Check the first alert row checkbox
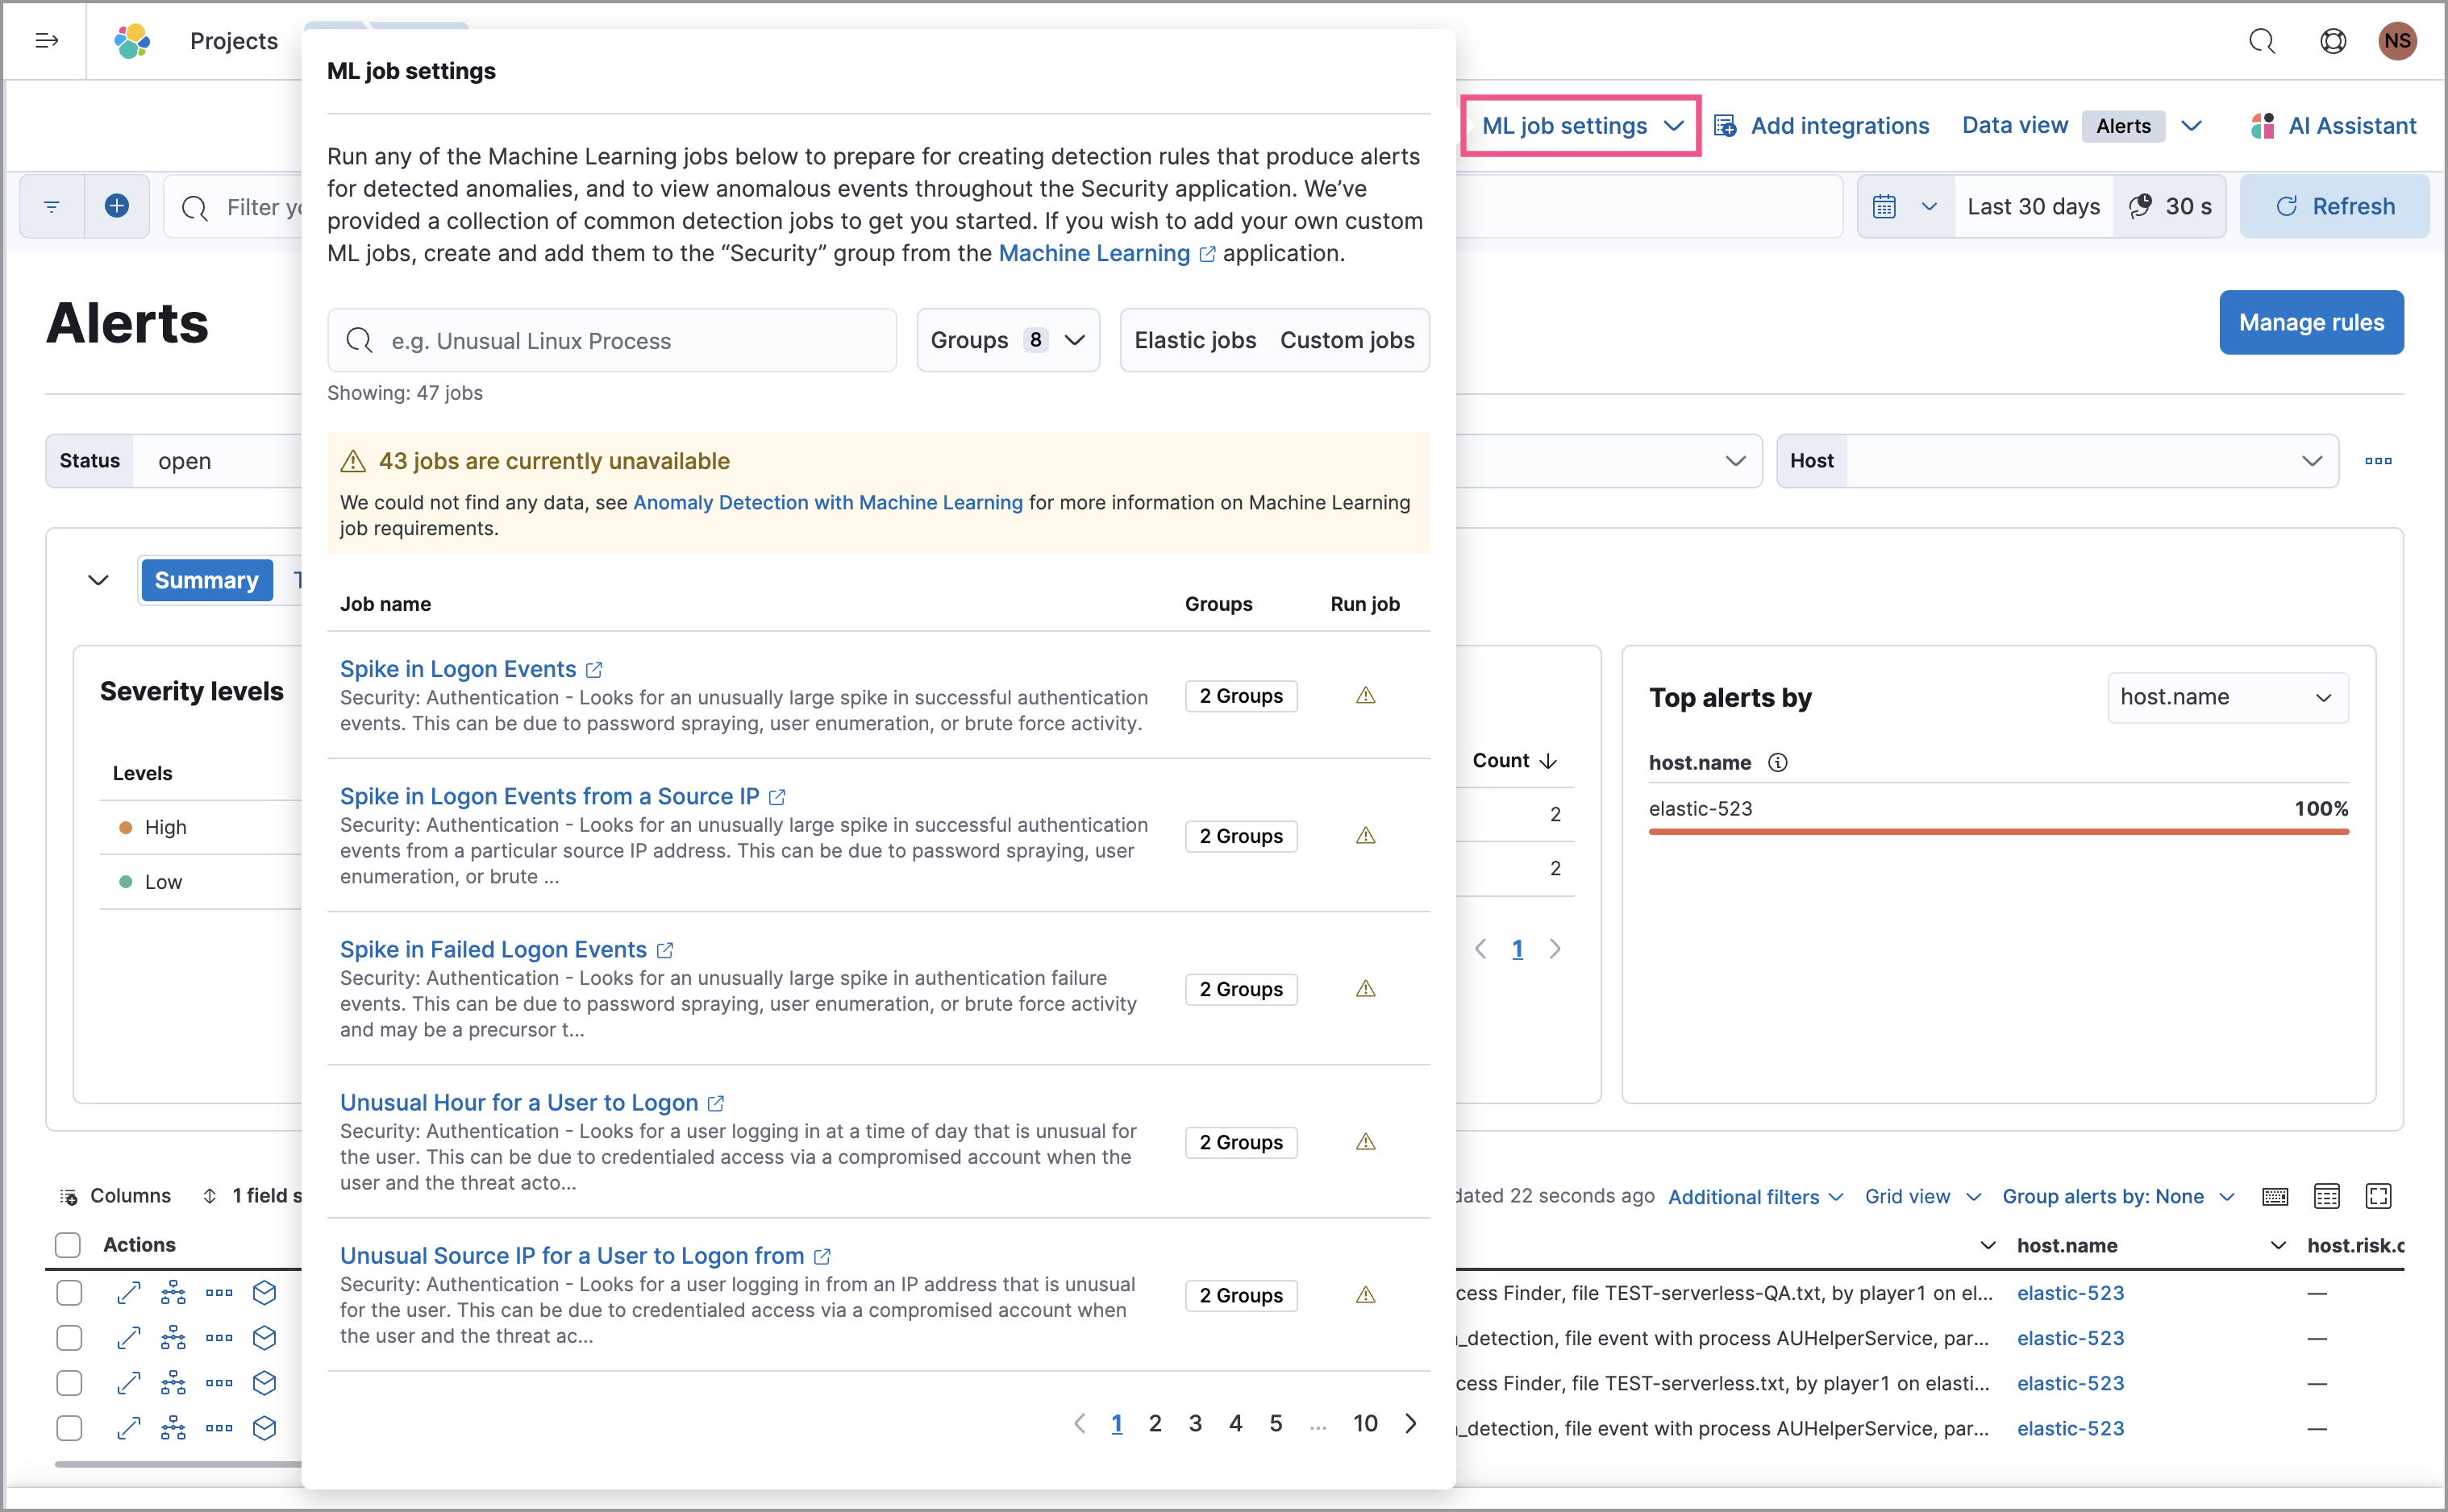 (69, 1292)
